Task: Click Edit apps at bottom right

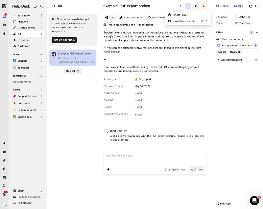Action: click(224, 204)
